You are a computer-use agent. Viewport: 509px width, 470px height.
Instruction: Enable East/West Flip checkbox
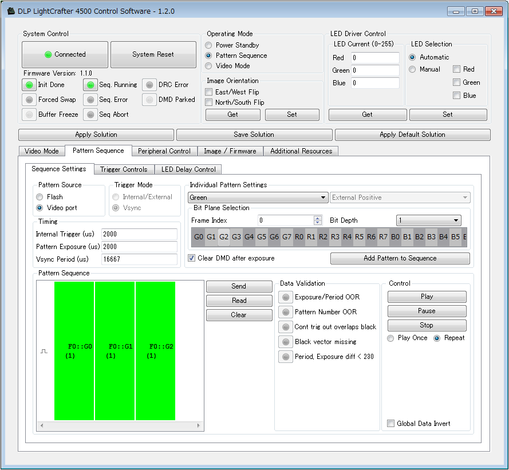point(209,92)
